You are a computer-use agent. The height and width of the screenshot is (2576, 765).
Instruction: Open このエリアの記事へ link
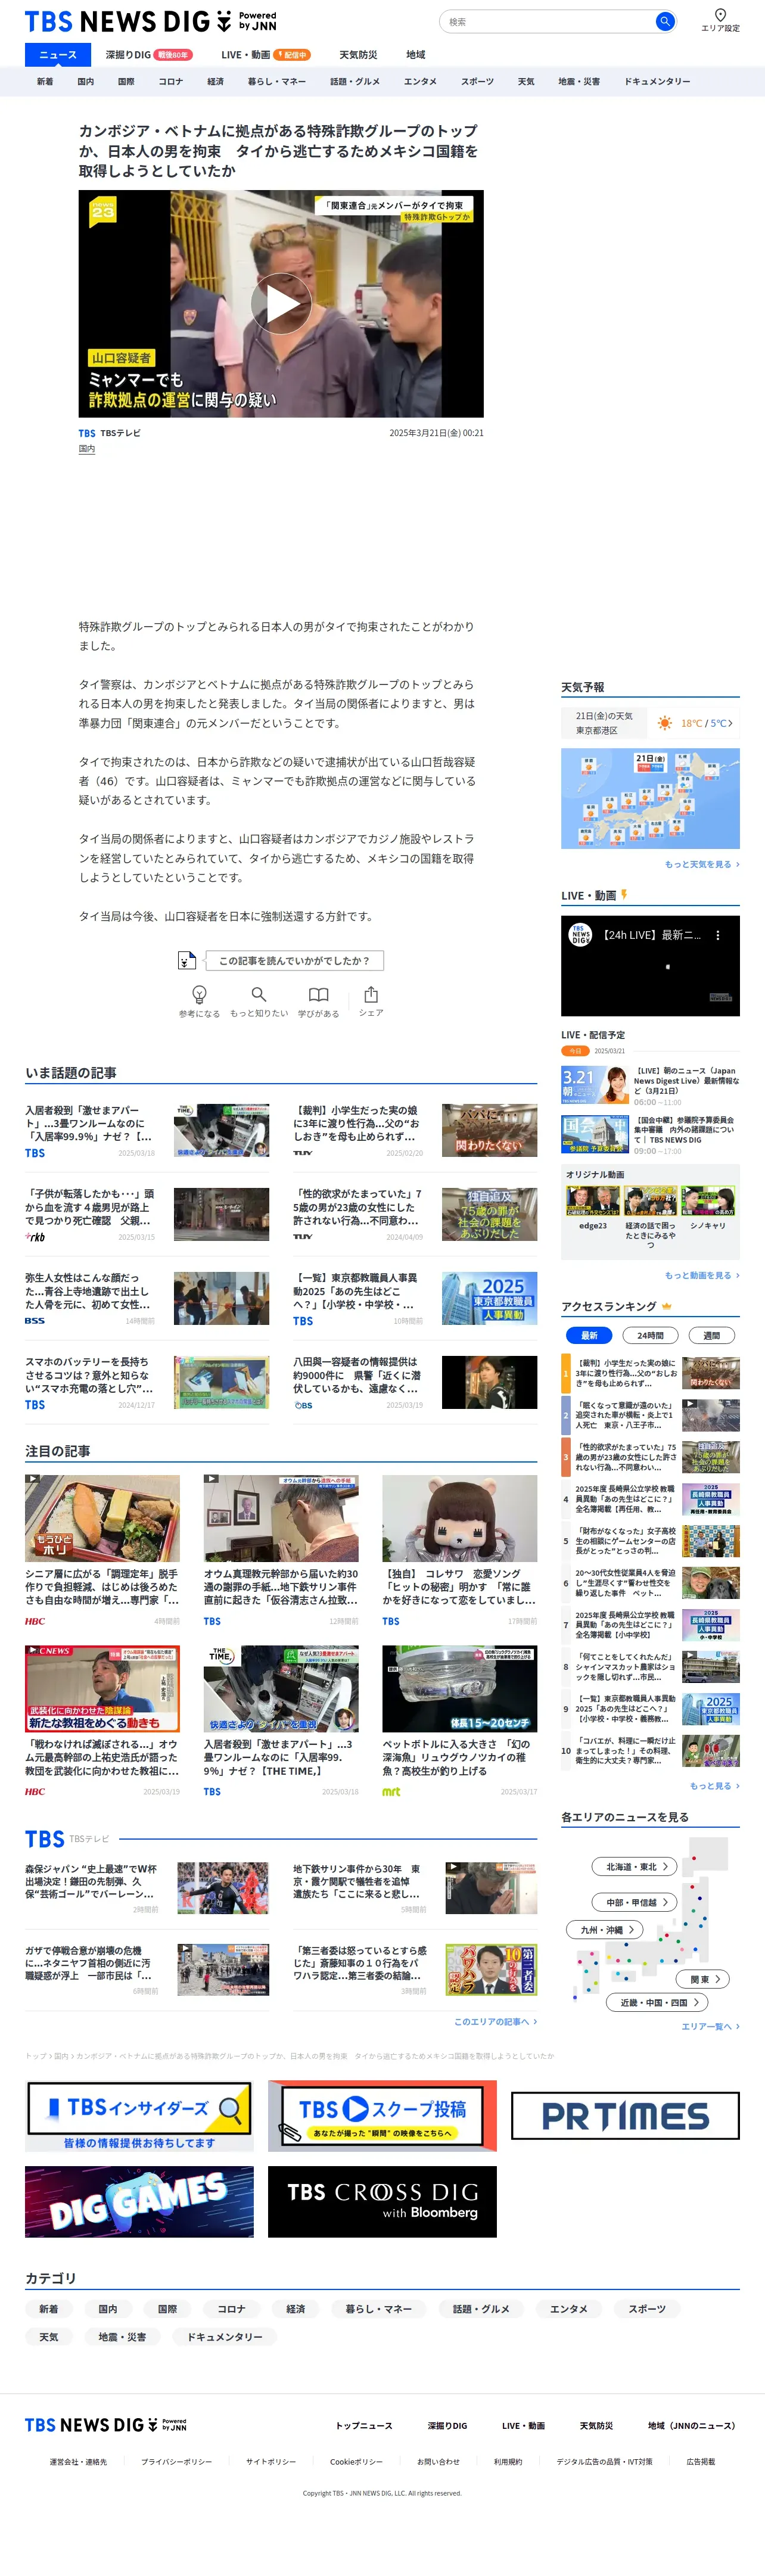(495, 2021)
